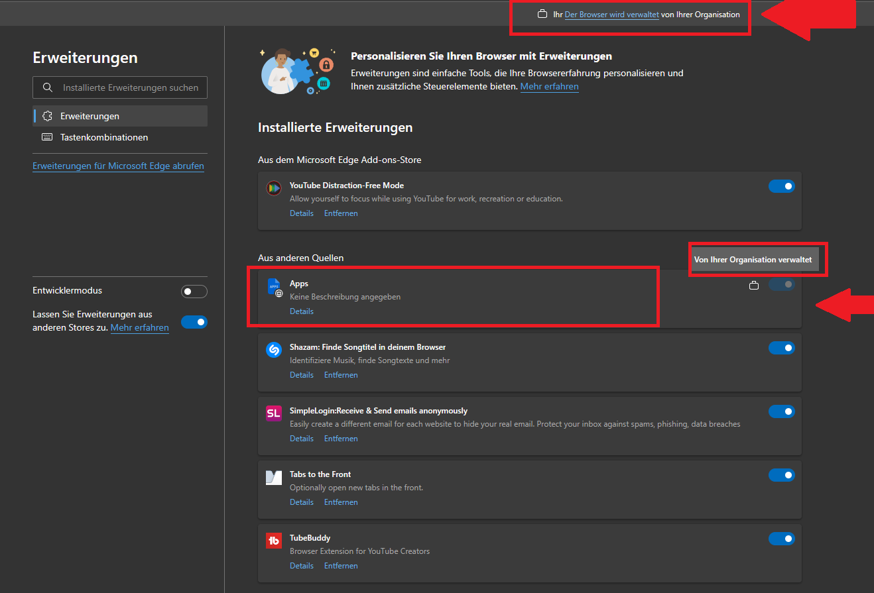Enable the Entwicklermodus toggle
Screen dimensions: 874x593
tap(194, 291)
